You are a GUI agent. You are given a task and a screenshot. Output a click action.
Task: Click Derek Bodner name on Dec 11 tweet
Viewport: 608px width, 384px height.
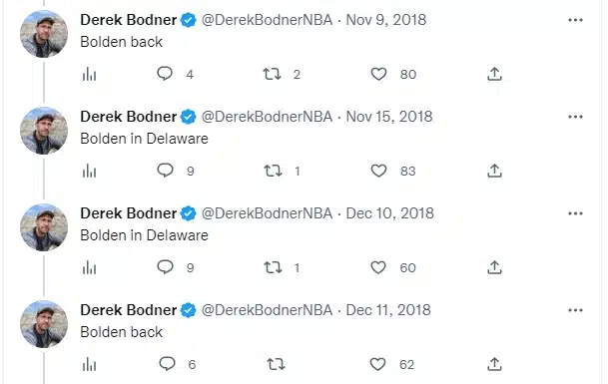pyautogui.click(x=129, y=310)
